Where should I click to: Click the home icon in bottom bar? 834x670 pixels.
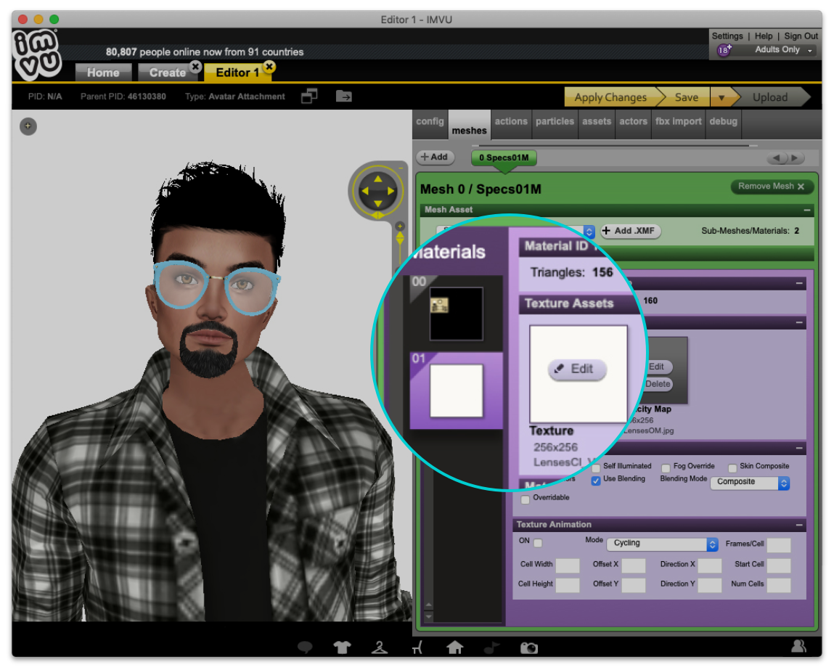coord(455,647)
